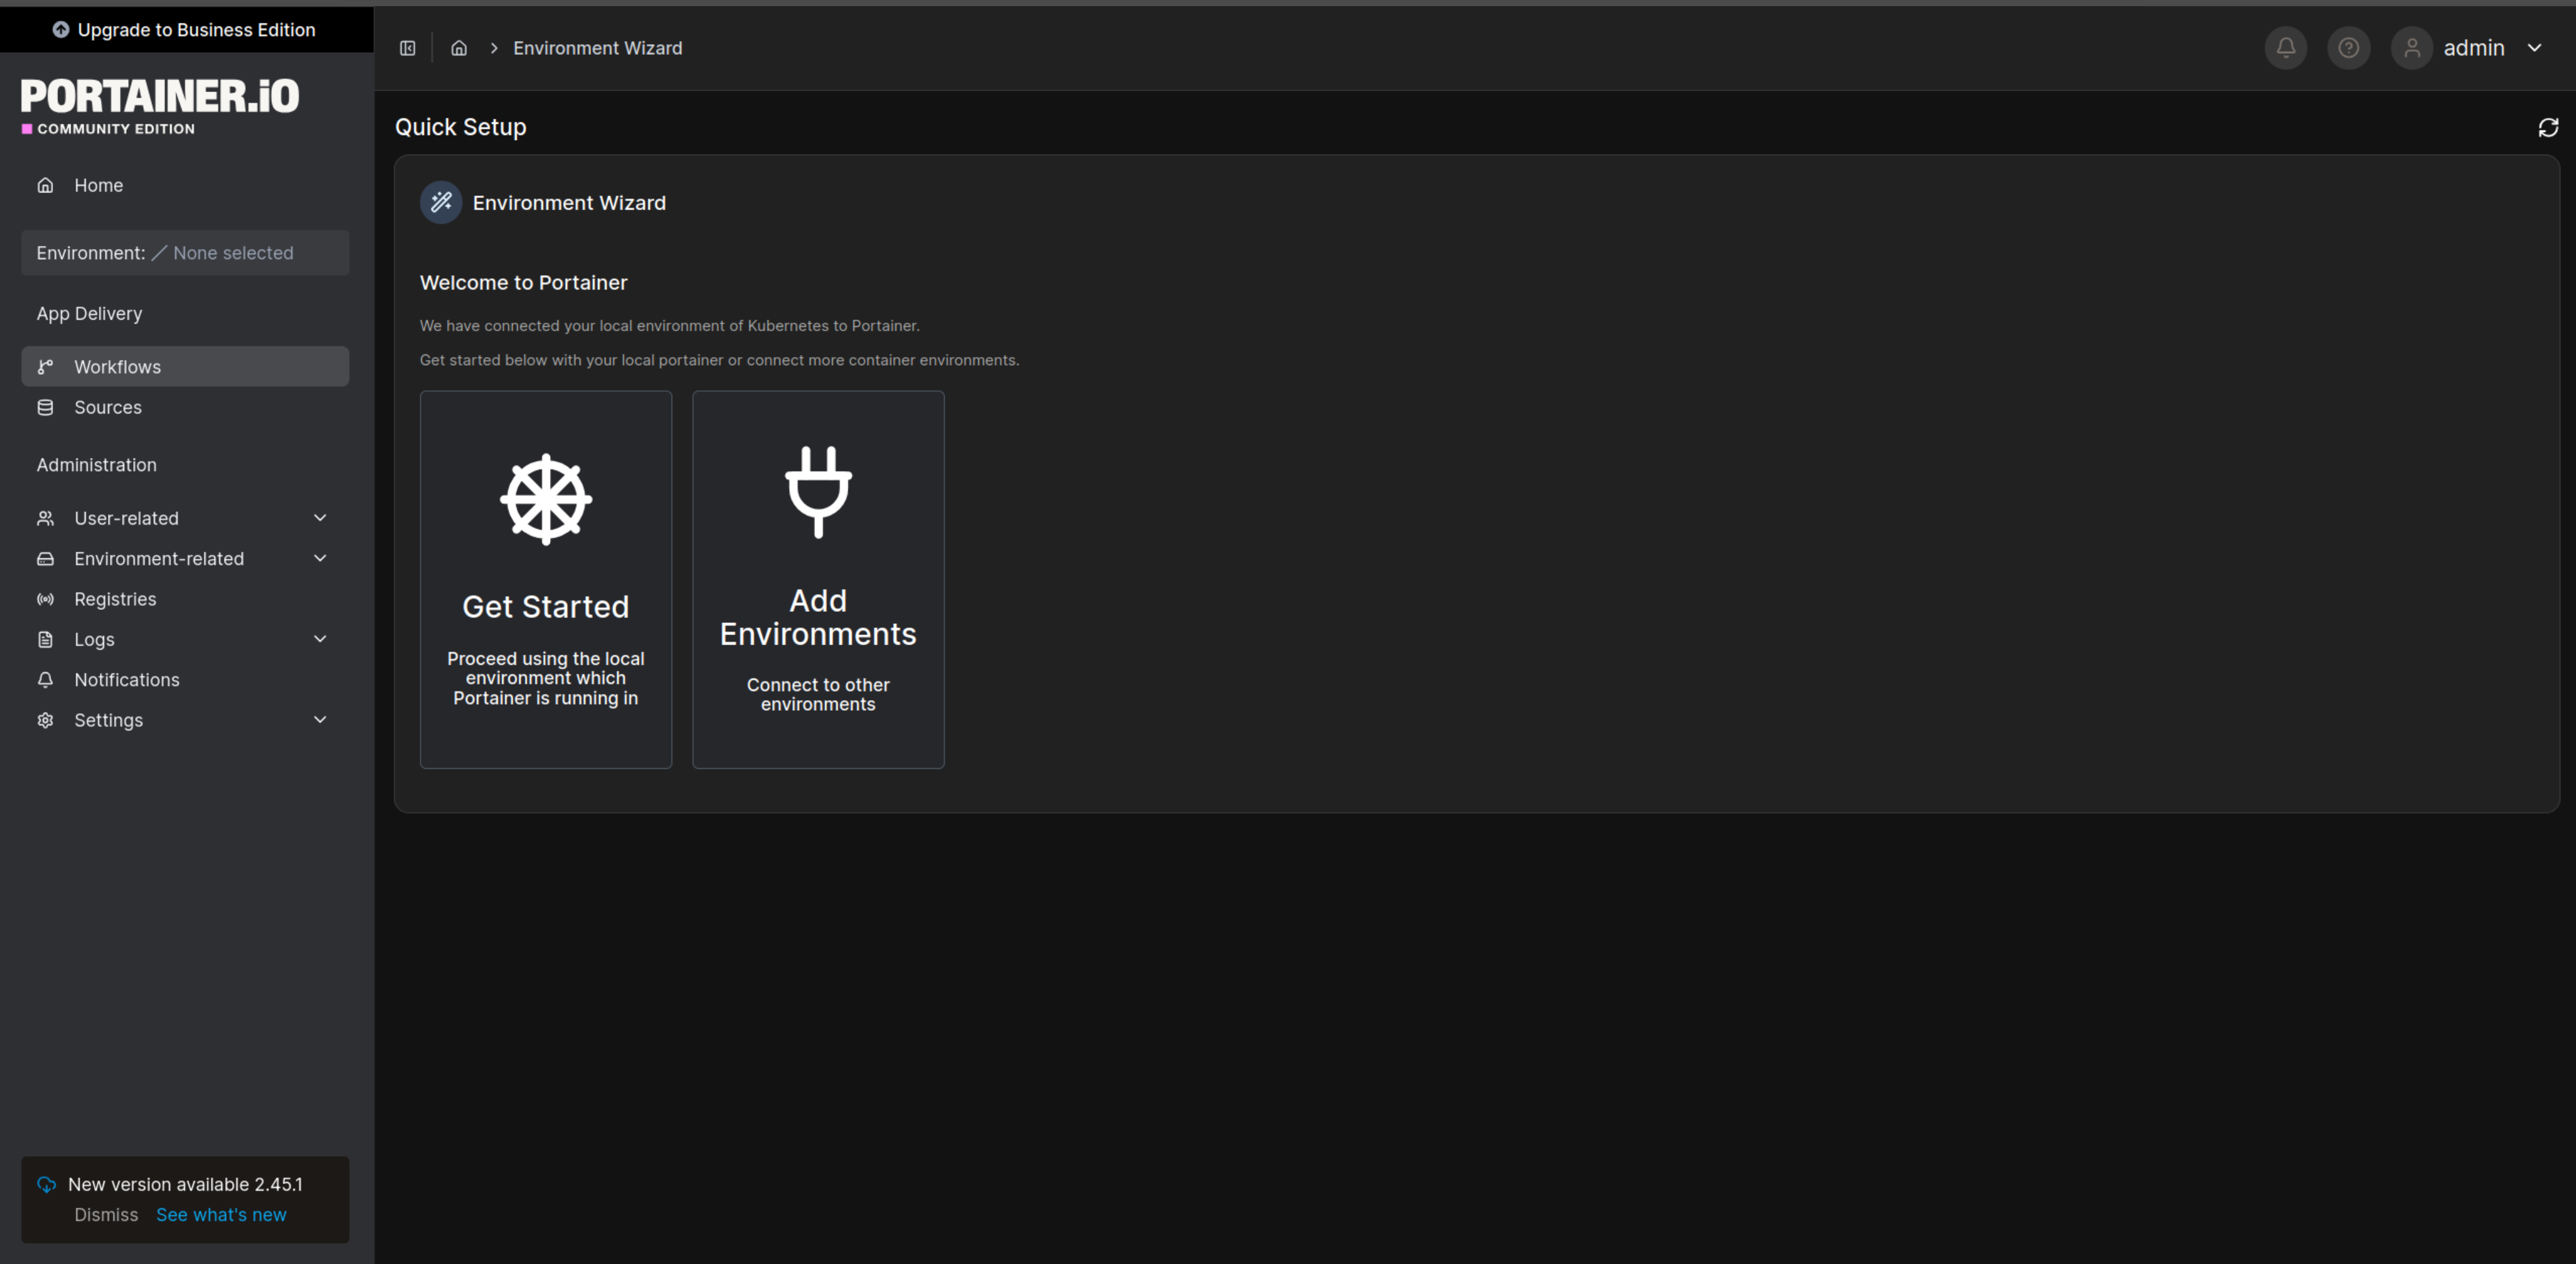
Task: Expand the User-related chevron
Action: pyautogui.click(x=320, y=518)
